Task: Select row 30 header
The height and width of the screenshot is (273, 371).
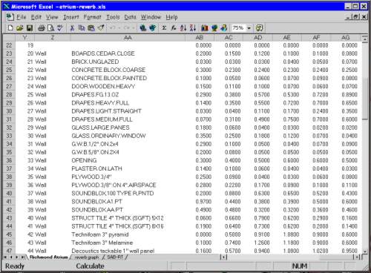Action: (x=9, y=111)
